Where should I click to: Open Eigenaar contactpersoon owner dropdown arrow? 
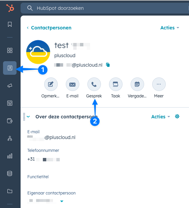click(x=62, y=201)
